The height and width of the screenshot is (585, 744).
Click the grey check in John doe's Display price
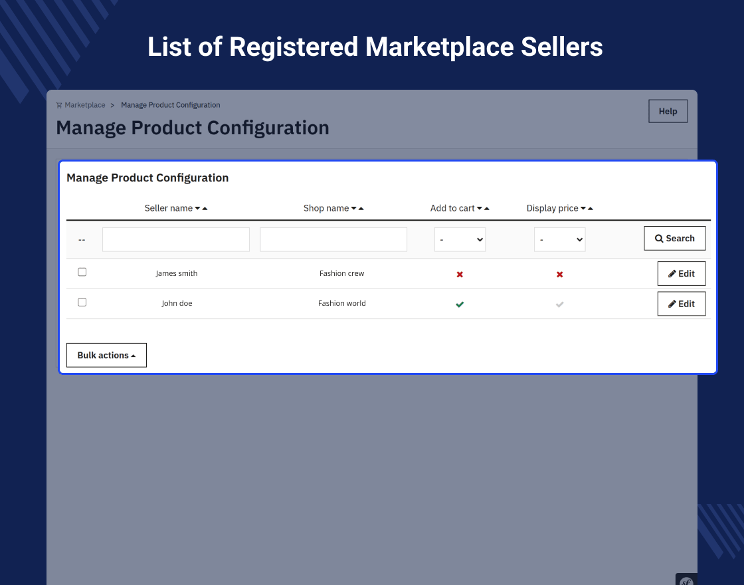[x=560, y=304]
